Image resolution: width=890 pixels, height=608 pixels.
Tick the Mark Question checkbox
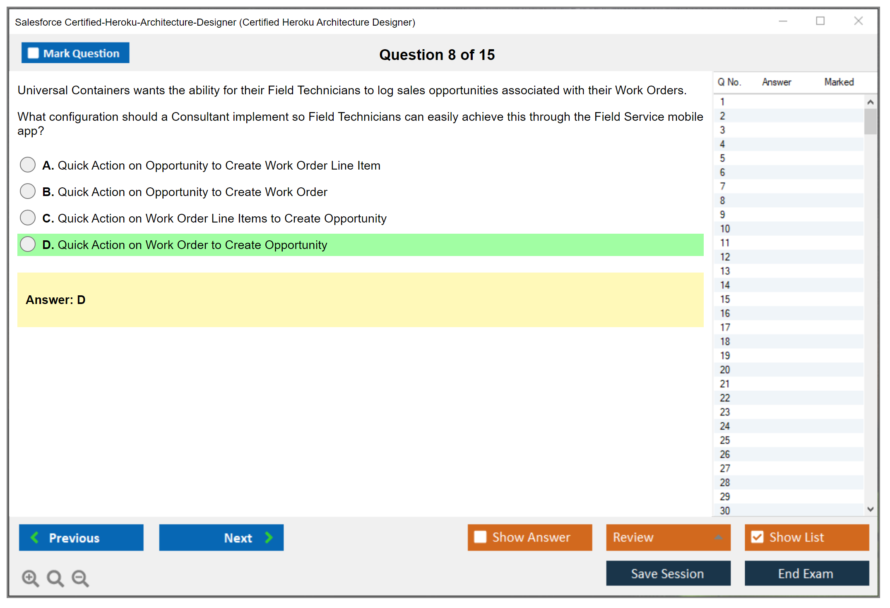[x=33, y=53]
